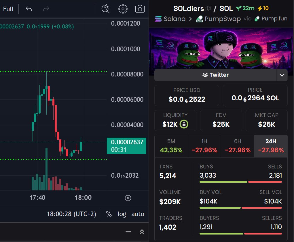Viewport: 294px width, 242px height.
Task: Minimize the bottom panel dash icon
Action: tap(128, 232)
